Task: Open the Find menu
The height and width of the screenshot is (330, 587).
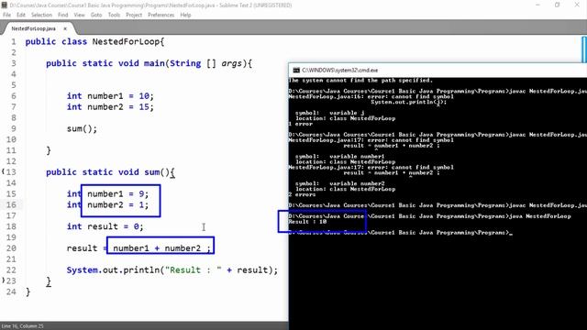Action: (x=63, y=15)
